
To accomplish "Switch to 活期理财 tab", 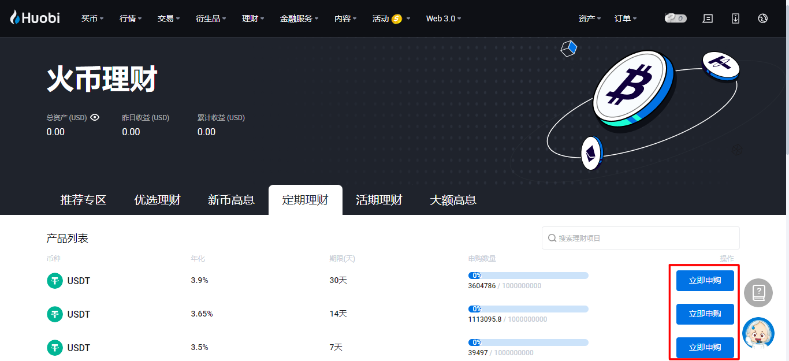I will point(379,200).
